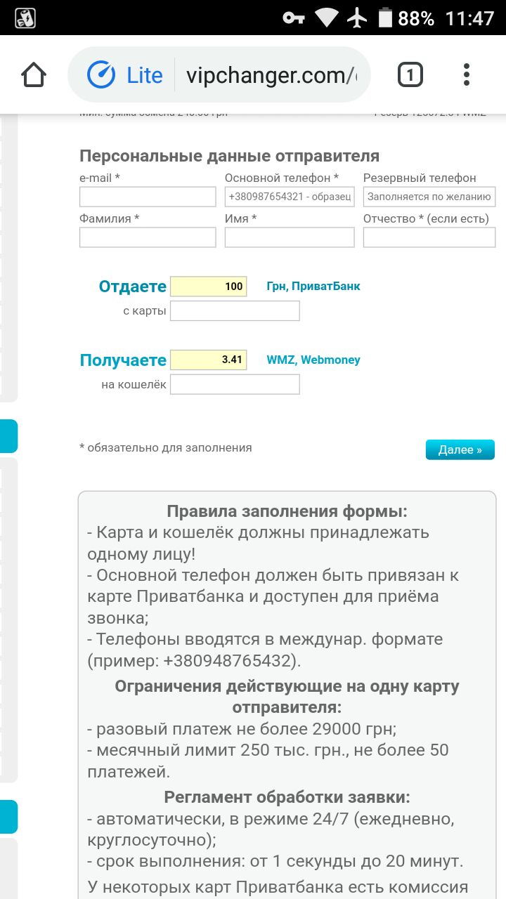Focus the Отчество input field

pyautogui.click(x=429, y=237)
